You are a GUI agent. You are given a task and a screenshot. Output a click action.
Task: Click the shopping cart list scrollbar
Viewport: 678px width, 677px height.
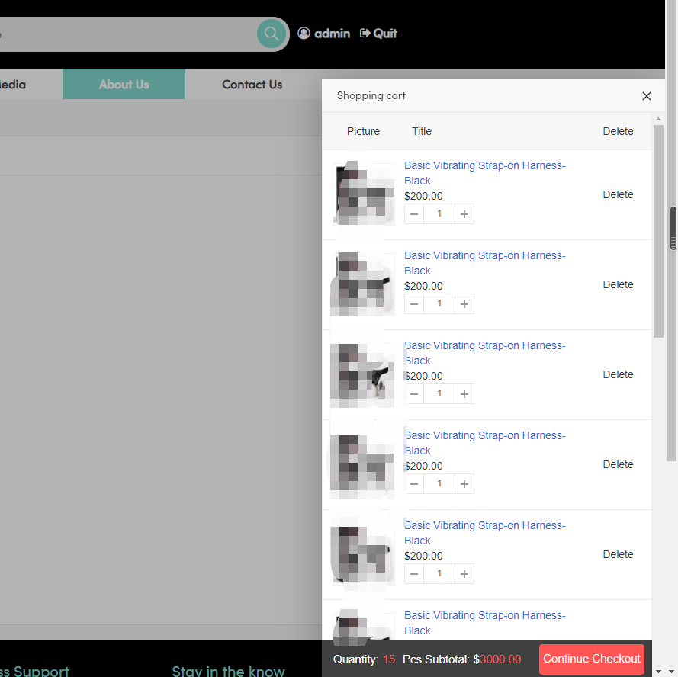coord(659,229)
